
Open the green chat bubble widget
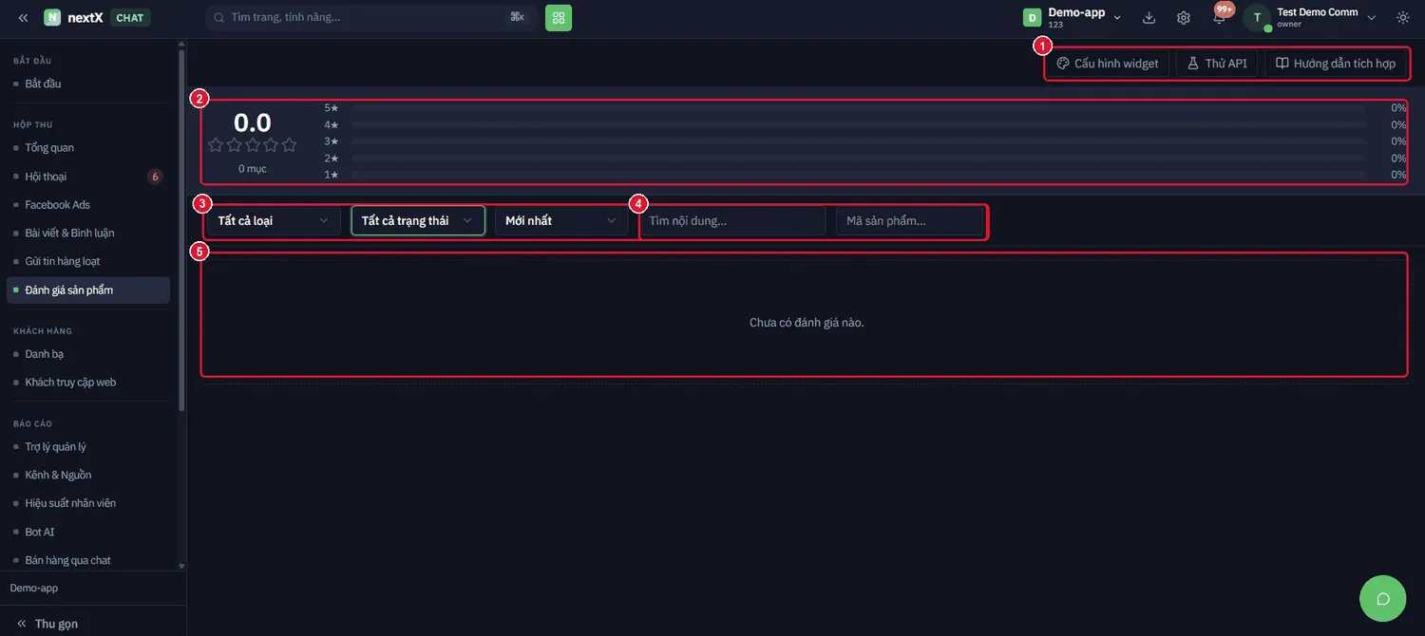1383,598
